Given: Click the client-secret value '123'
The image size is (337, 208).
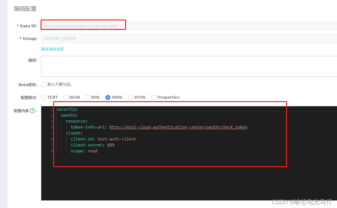Looking at the screenshot, I should [111, 145].
